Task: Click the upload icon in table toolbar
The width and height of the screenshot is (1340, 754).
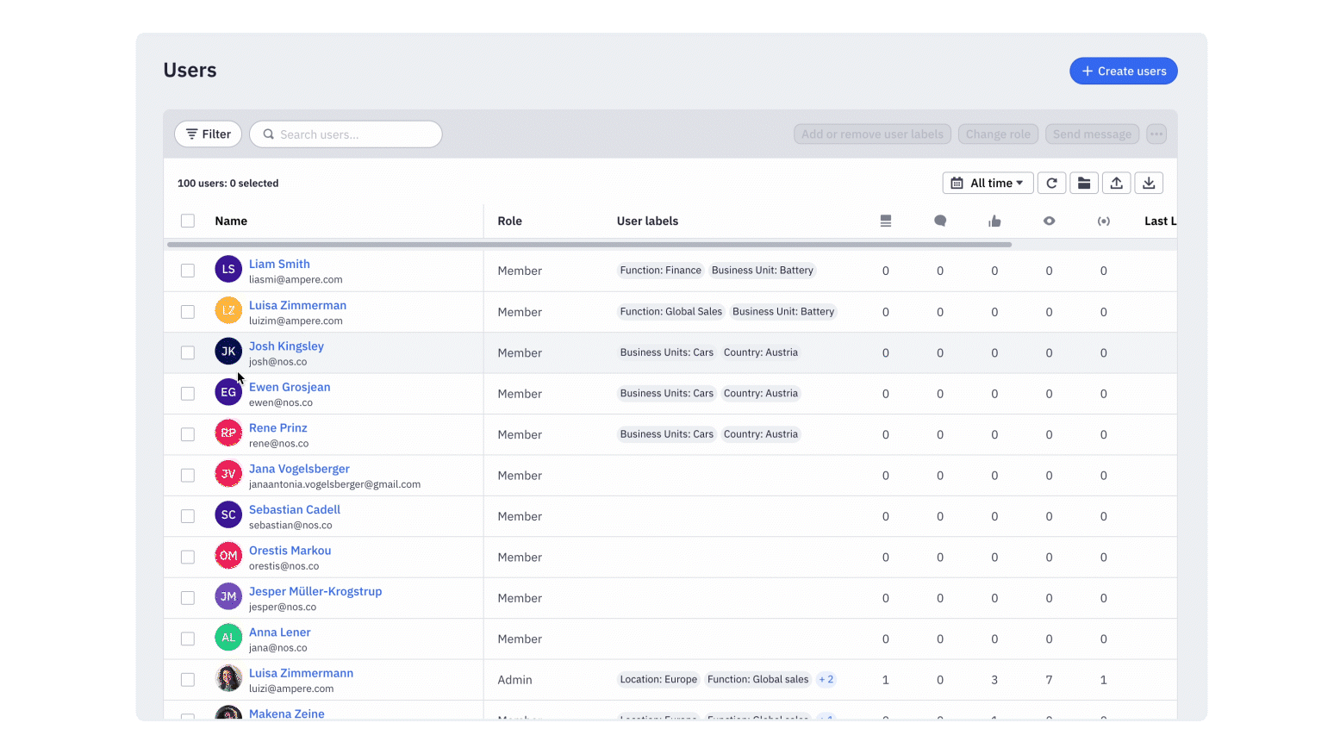Action: [1116, 183]
